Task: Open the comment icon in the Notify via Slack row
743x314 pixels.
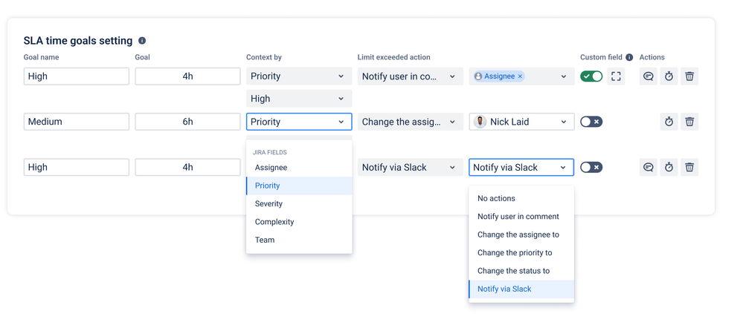Action: [649, 167]
